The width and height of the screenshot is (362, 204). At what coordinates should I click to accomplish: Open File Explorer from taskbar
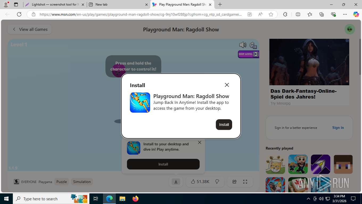coord(122,199)
